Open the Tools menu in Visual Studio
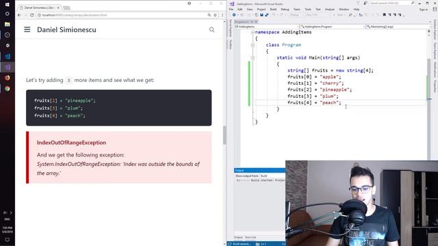 [307, 9]
